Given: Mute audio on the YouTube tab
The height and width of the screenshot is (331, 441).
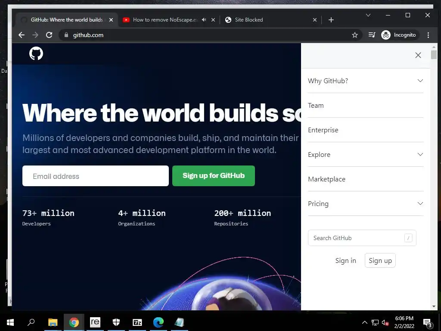Looking at the screenshot, I should tap(204, 20).
